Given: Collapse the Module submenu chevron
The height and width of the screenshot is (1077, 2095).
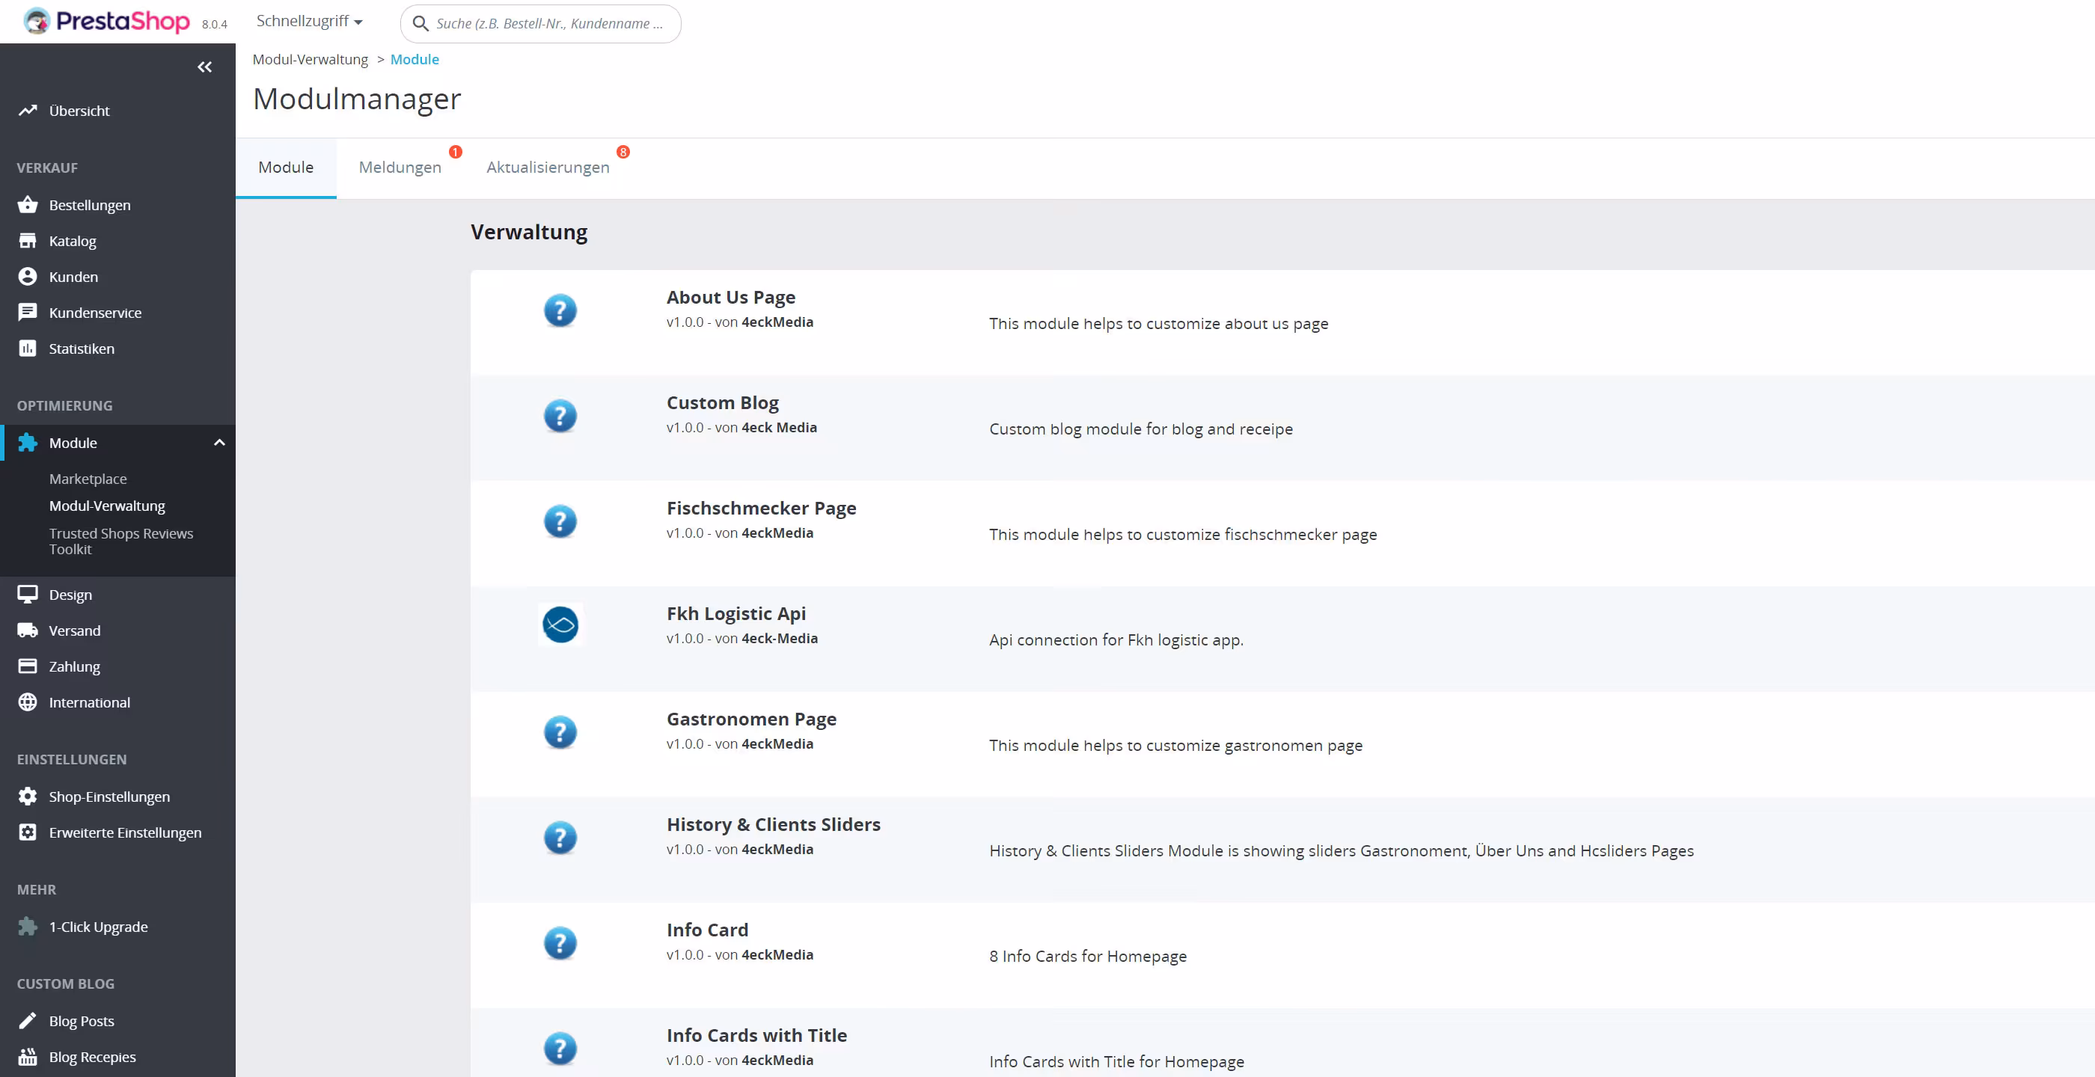Looking at the screenshot, I should point(218,443).
